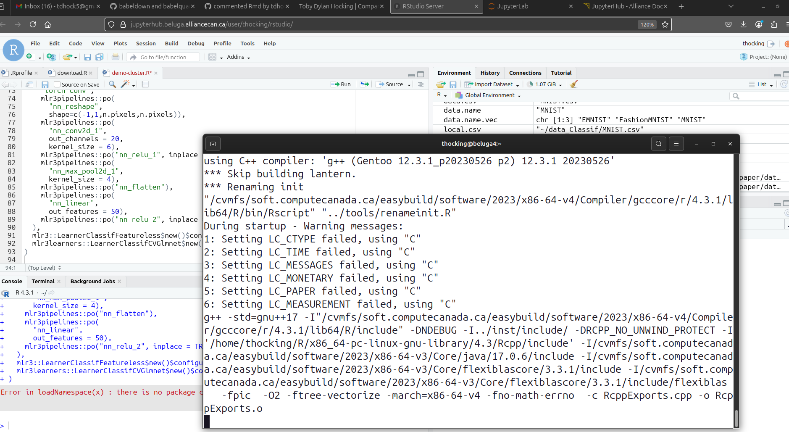Open the New File dropdown arrow
Image resolution: width=789 pixels, height=432 pixels.
point(39,58)
